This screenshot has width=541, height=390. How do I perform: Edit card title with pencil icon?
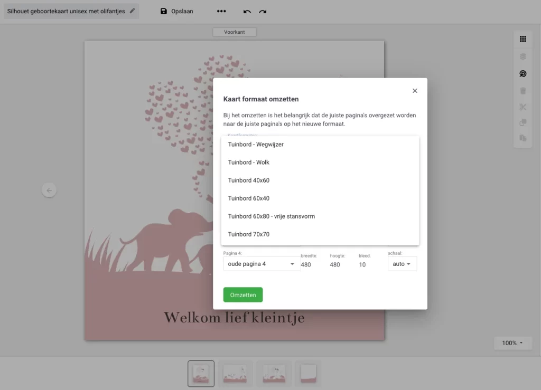pyautogui.click(x=132, y=11)
